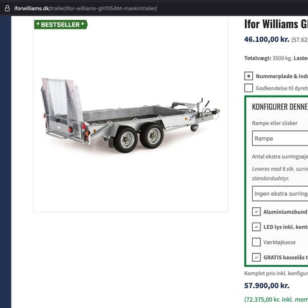
Task: Click the KONFIGURER DENNE heading
Action: coord(280,107)
